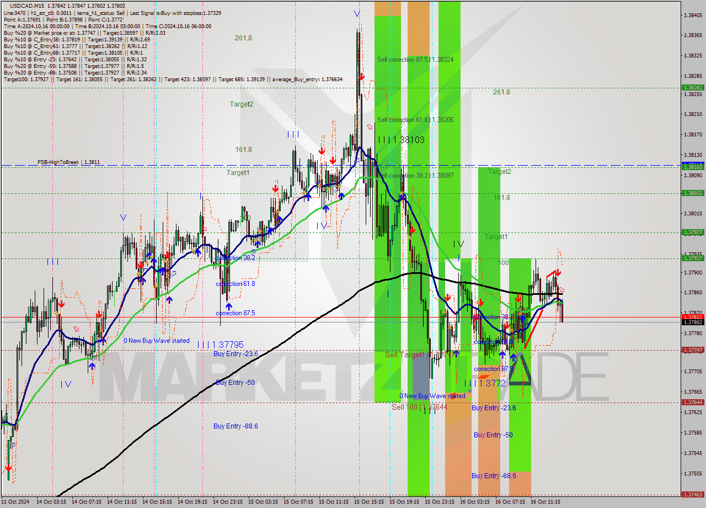Click the '| | | 1.37795' wave label
Viewport: 706px width, 508px height.
[x=220, y=344]
